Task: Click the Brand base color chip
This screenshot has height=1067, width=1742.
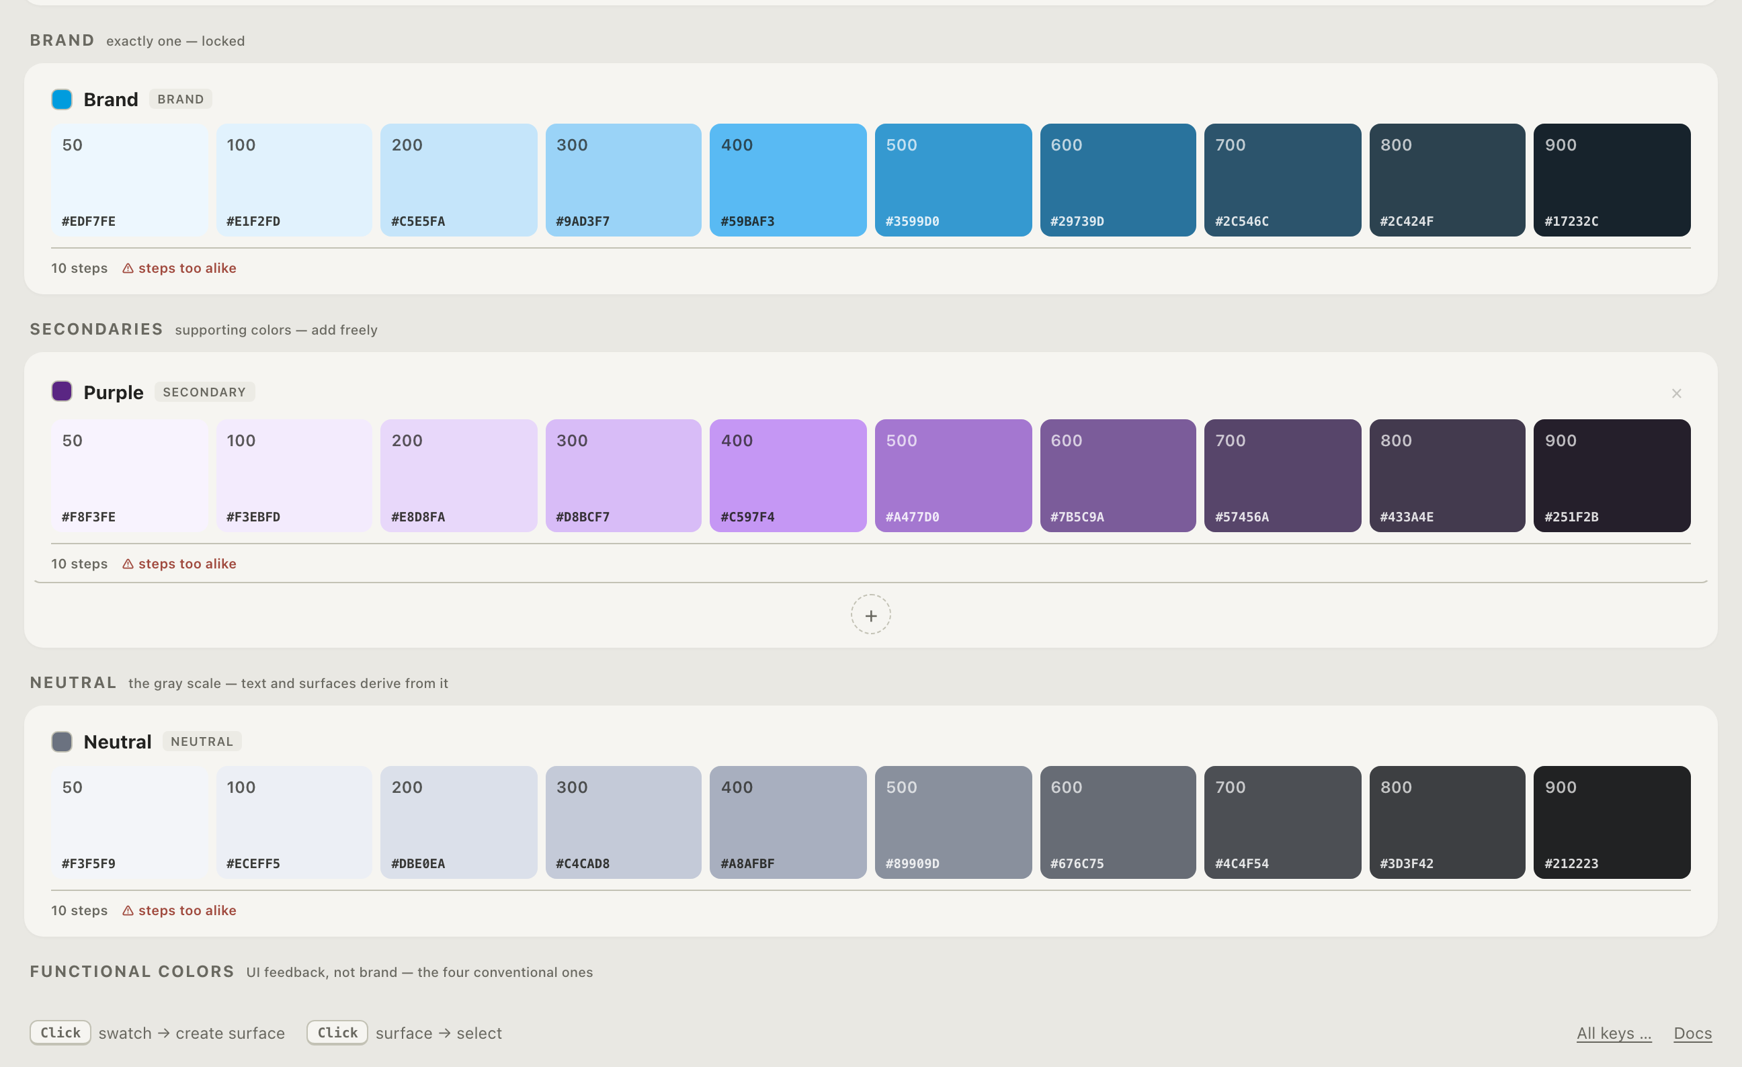Action: (x=62, y=99)
